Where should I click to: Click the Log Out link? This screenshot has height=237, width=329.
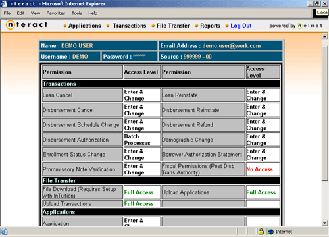[241, 26]
